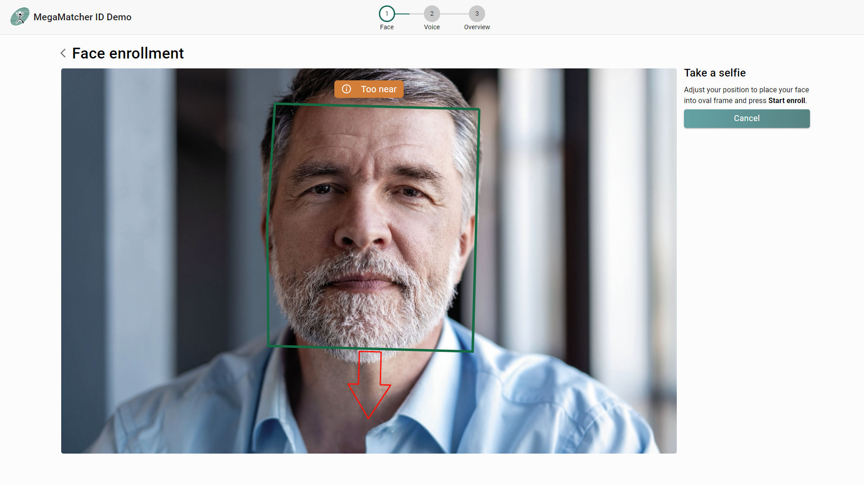Click the info icon in Too near badge
This screenshot has height=486, width=864.
[346, 89]
